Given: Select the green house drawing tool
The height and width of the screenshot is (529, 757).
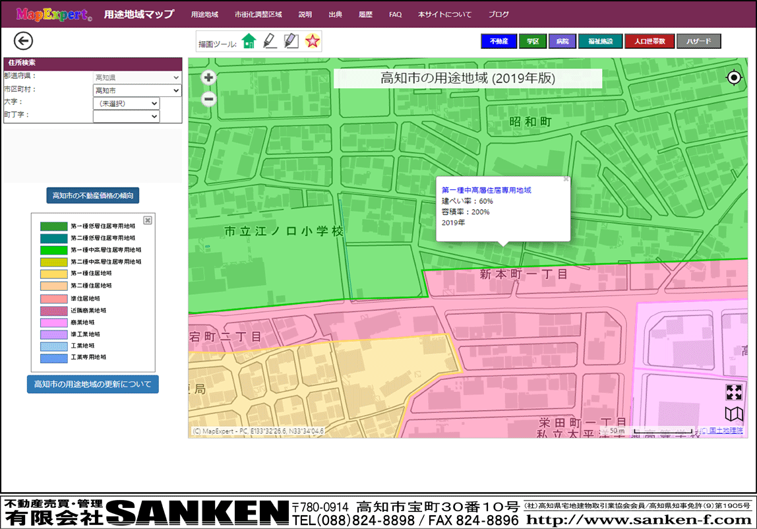Looking at the screenshot, I should tap(248, 42).
